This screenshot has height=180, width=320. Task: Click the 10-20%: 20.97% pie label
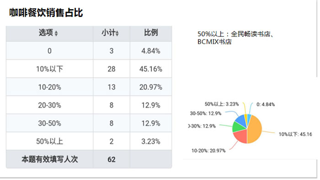208,151
